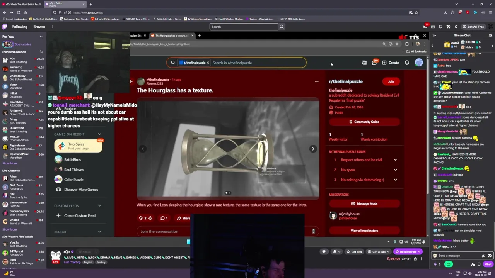Open chat settings gear icon
The width and height of the screenshot is (495, 278).
[479, 264]
